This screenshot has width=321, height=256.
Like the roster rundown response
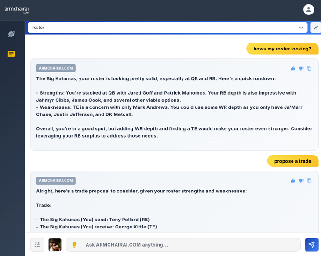coord(293,69)
